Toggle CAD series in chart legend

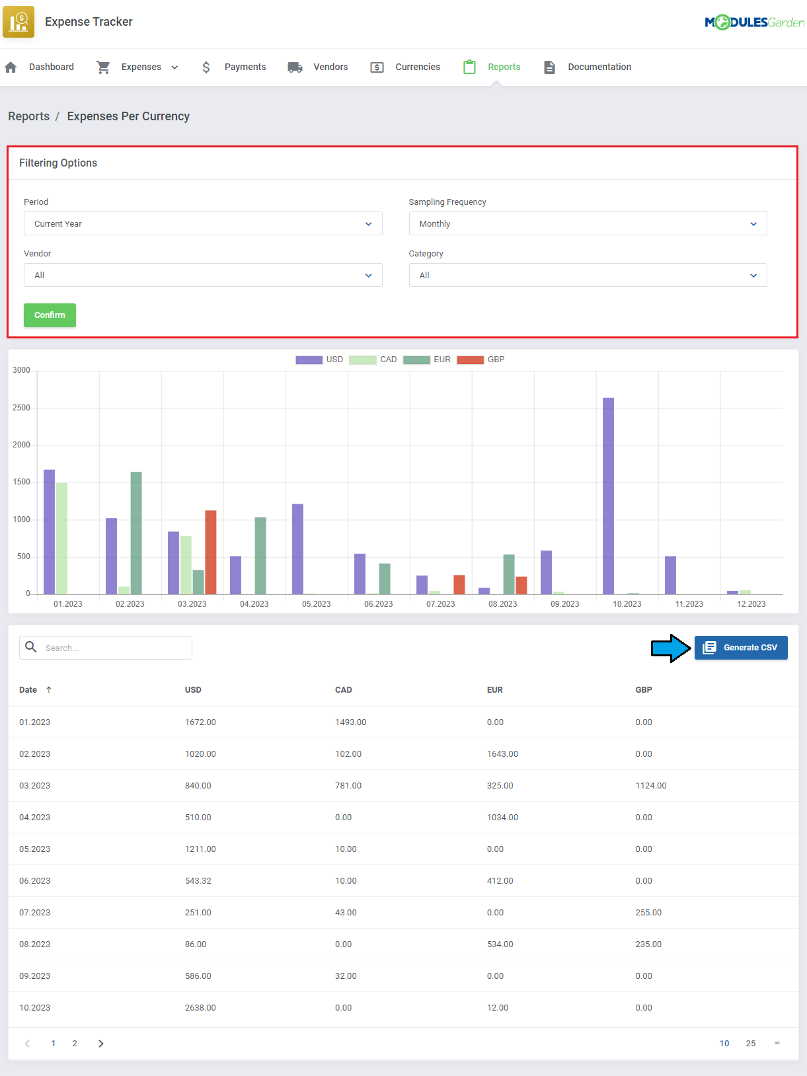(x=362, y=360)
